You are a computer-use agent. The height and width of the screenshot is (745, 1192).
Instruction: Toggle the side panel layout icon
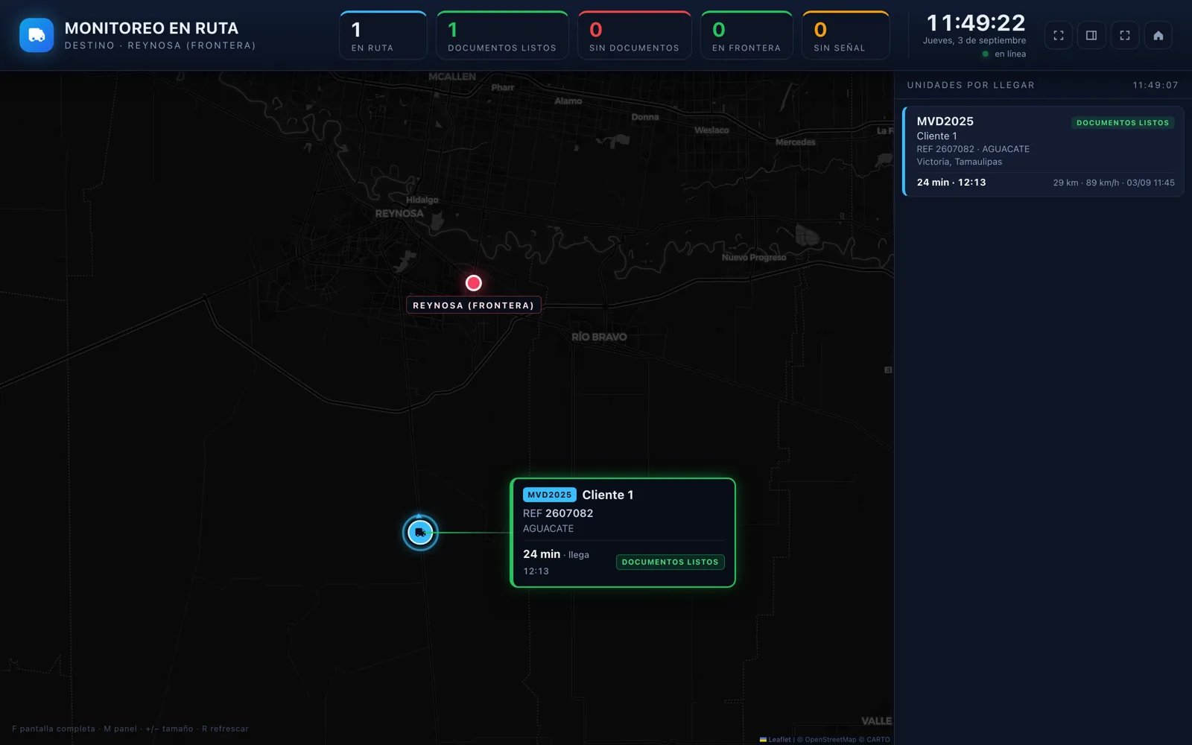[1091, 35]
